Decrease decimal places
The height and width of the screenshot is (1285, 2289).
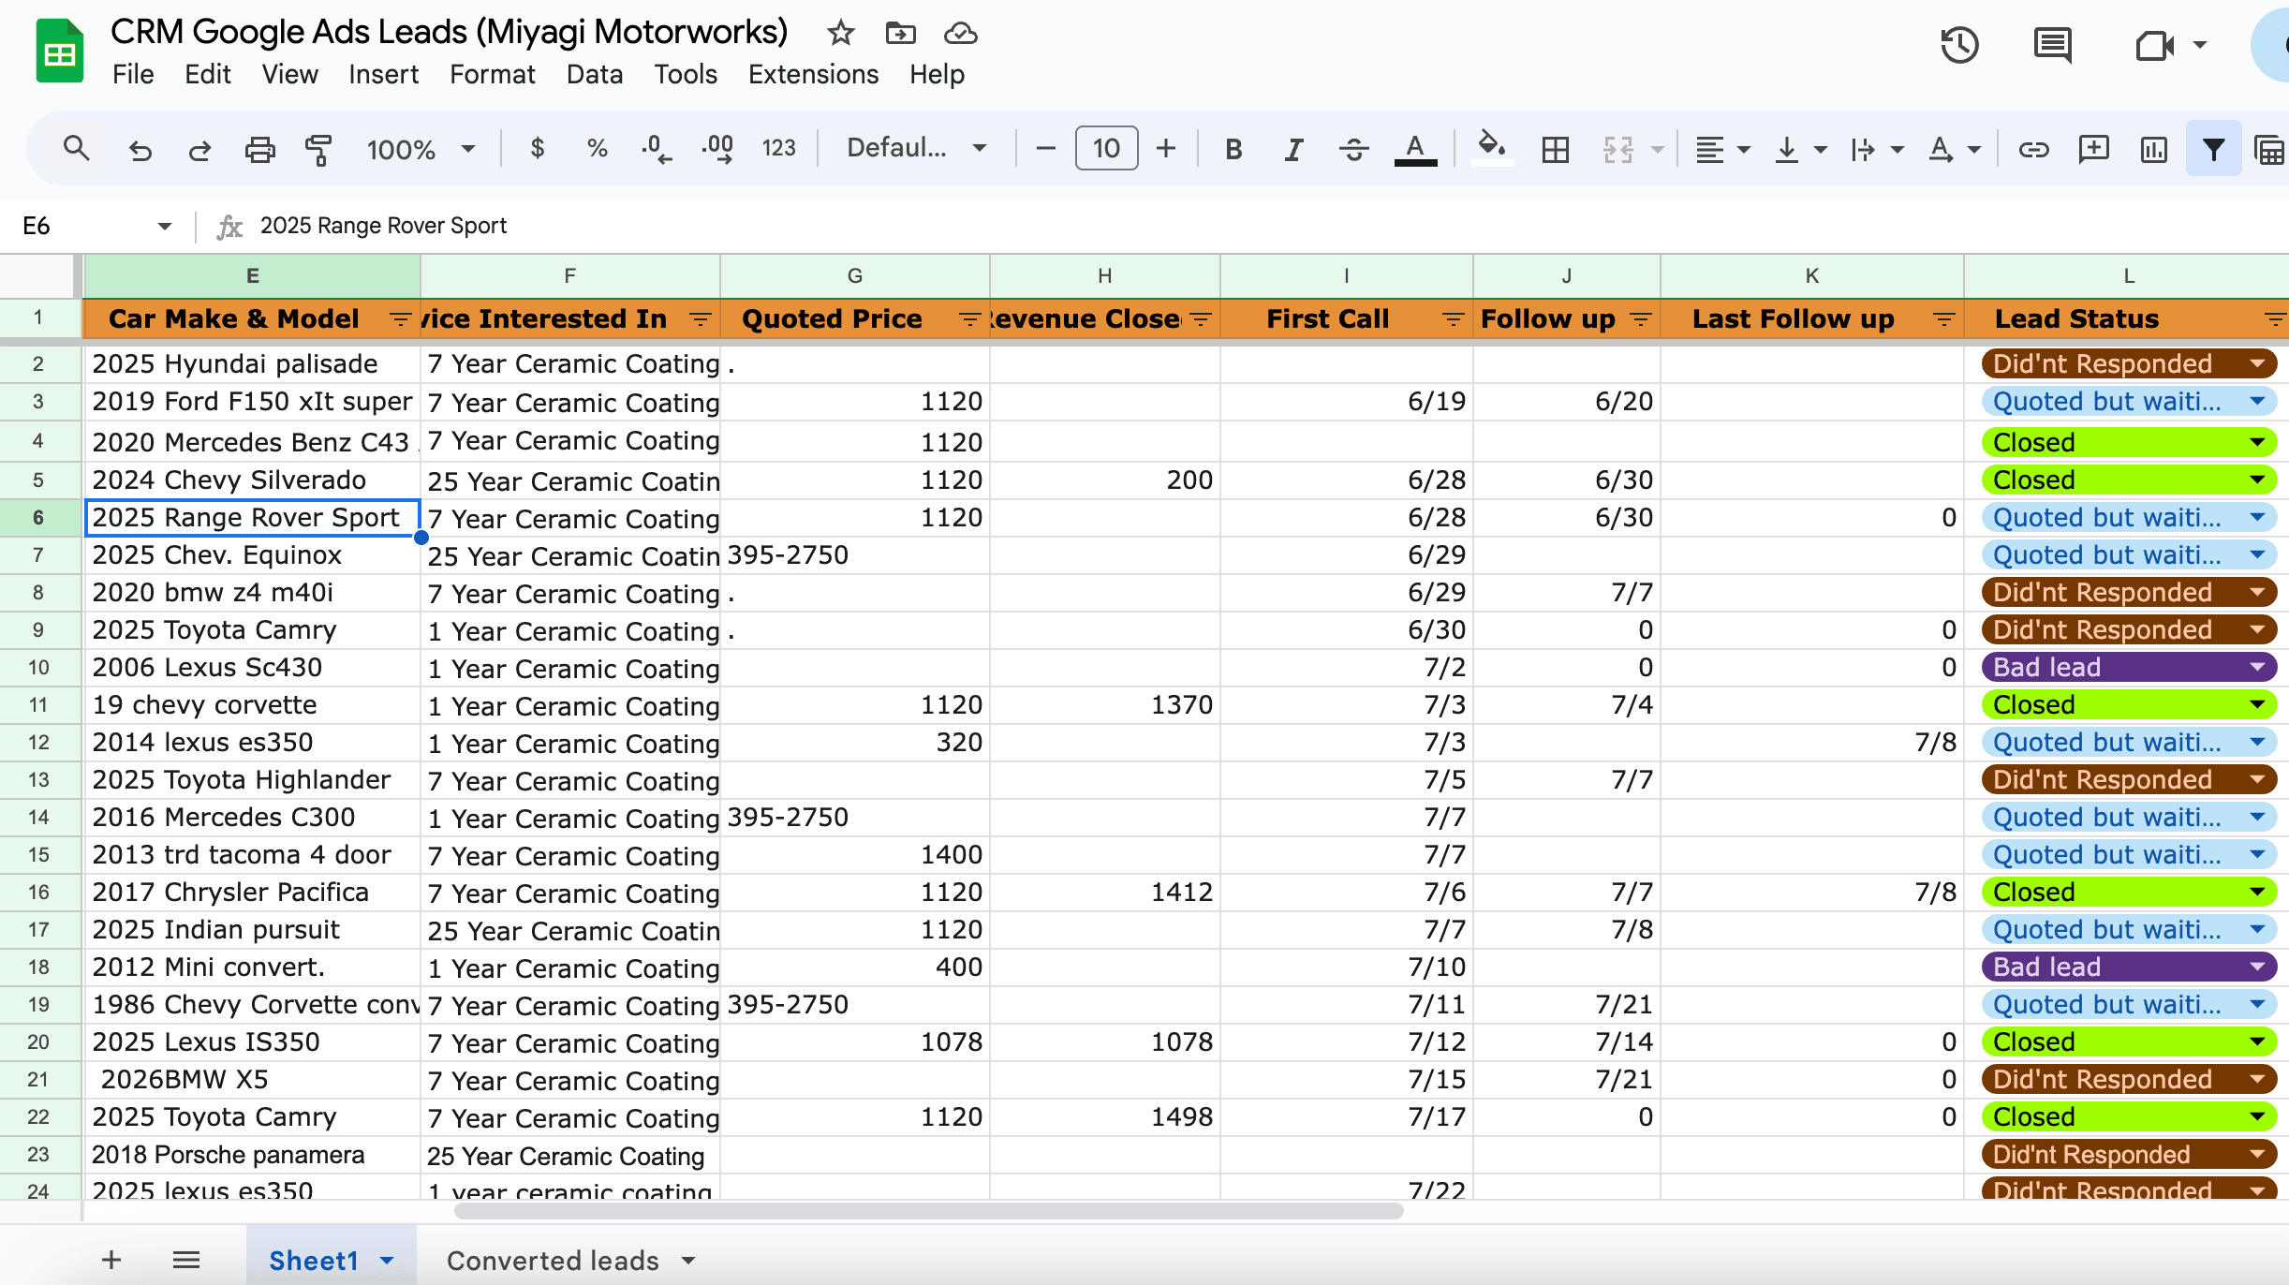657,149
